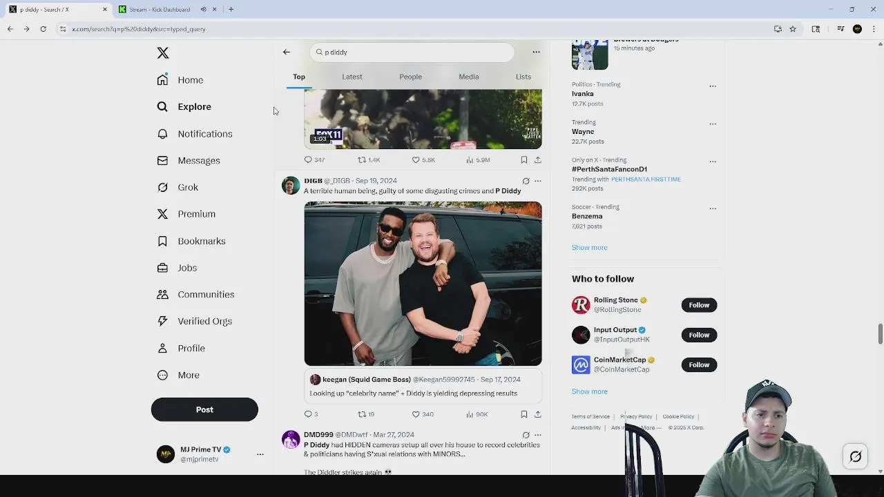Switch to the Media tab
884x497 pixels.
469,77
